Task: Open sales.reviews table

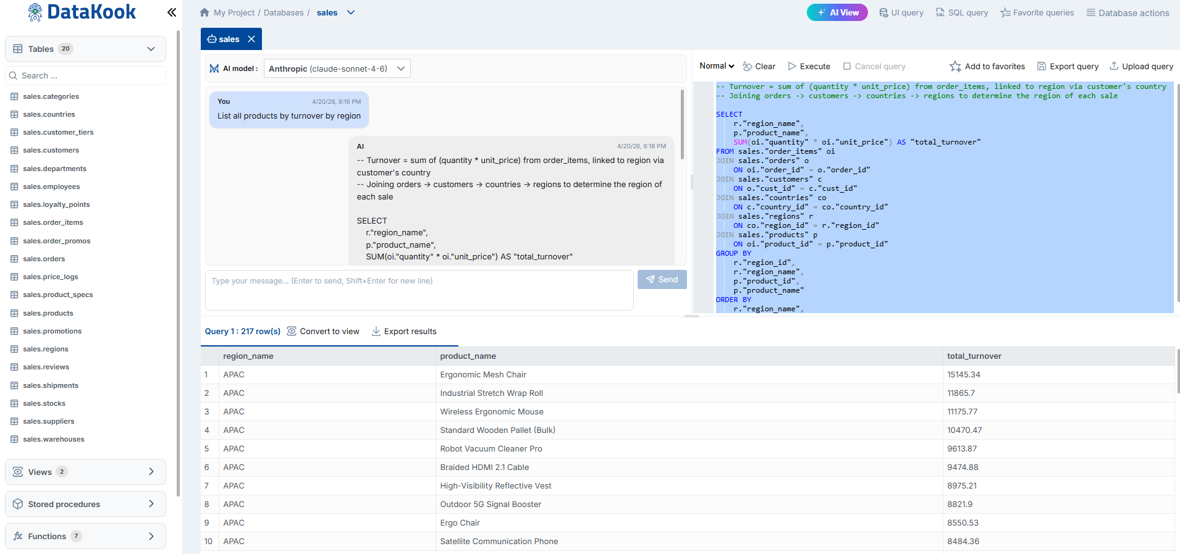Action: 46,367
